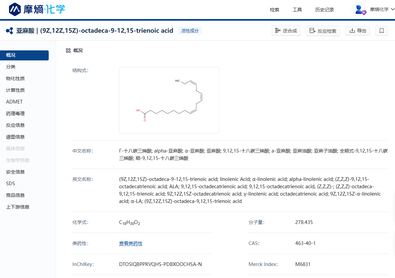Open the 工具 menu
Screen dimensions: 395x278
point(297,10)
